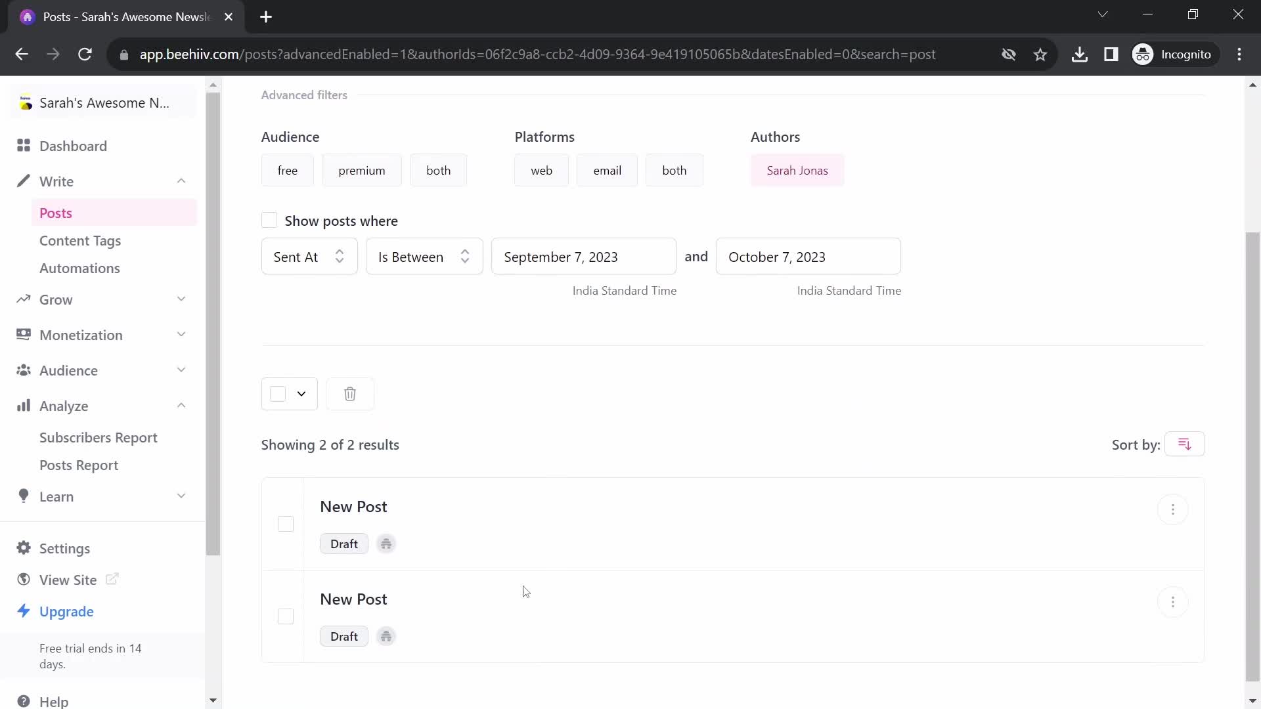Click the delete/trash icon for filters
1261x709 pixels.
point(350,395)
